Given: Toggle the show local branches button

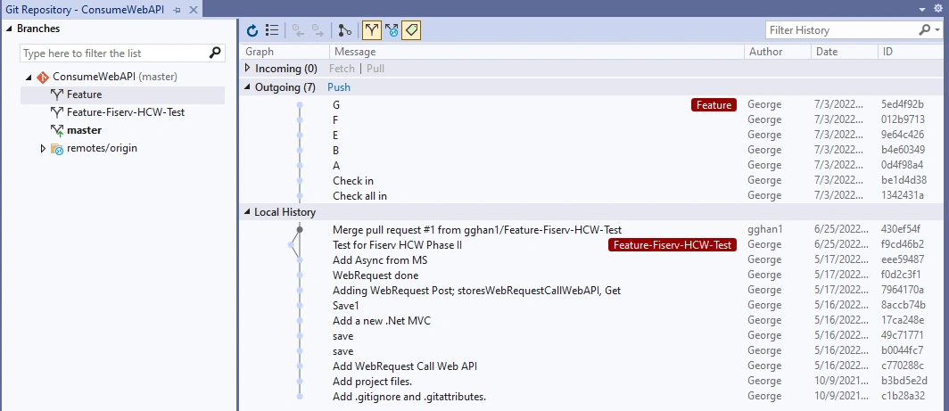Looking at the screenshot, I should click(372, 30).
